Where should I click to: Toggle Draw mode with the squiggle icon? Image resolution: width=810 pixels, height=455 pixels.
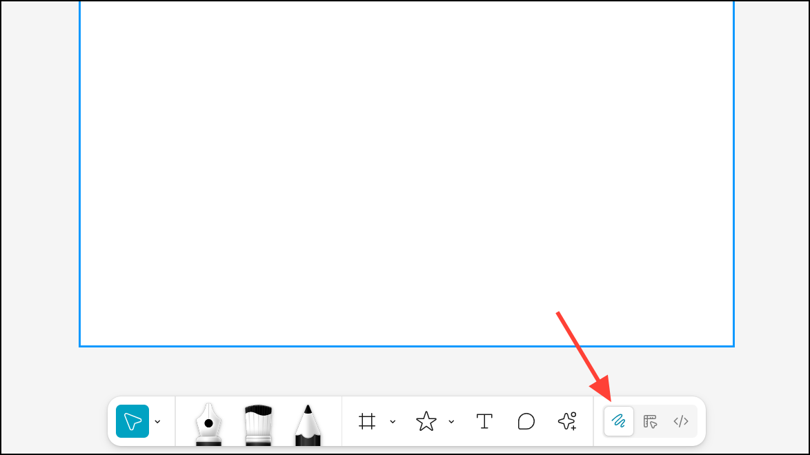(x=619, y=421)
